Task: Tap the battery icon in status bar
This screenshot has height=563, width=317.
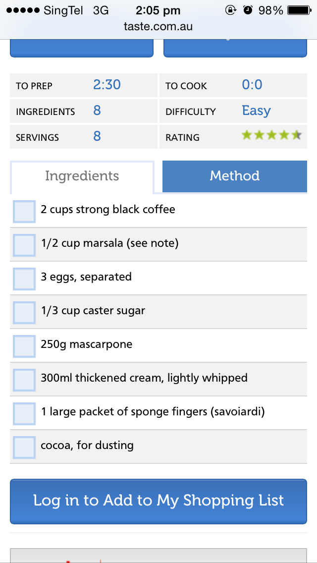Action: click(298, 10)
